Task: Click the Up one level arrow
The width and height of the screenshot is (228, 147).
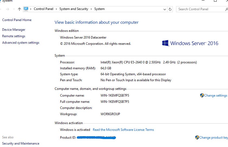Action: (19, 9)
